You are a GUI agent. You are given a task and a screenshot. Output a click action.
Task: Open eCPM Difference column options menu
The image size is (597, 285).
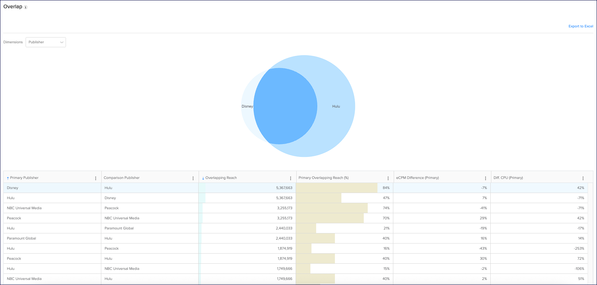[486, 178]
